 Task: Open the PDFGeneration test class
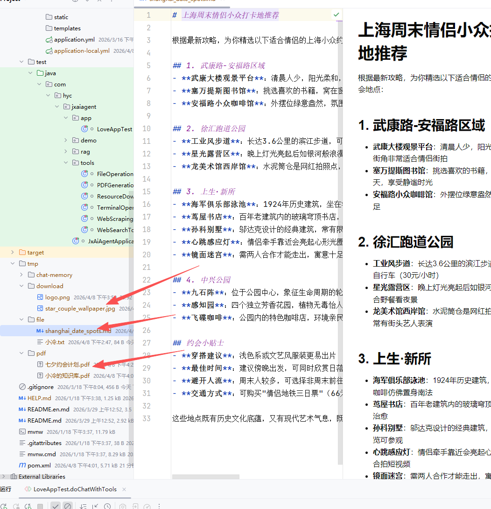click(x=115, y=185)
